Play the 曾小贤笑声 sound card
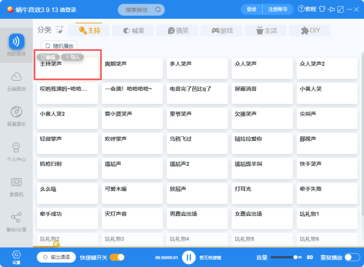This screenshot has width=364, height=267. (132, 118)
